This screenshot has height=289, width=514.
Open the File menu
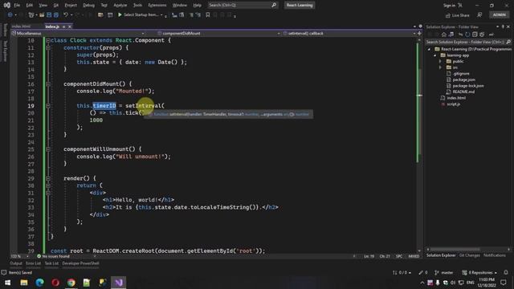click(17, 6)
